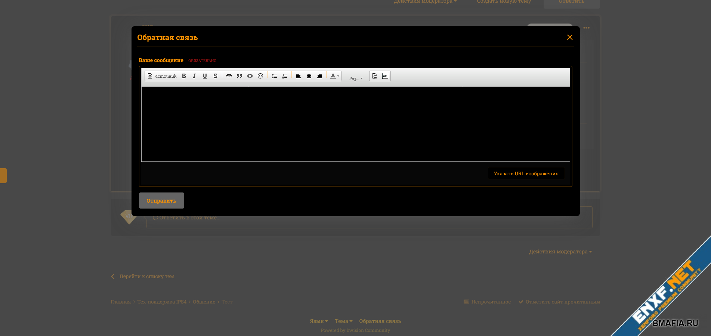Toggle strikethrough formatting
Viewport: 711px width, 336px height.
click(x=215, y=76)
